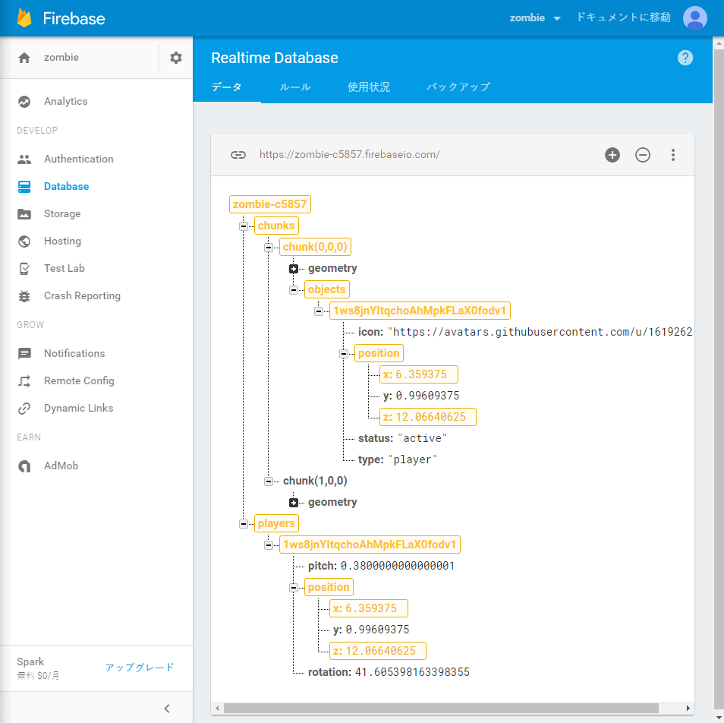The image size is (724, 723).
Task: Click the page vertical scrollbar down arrow
Action: [x=719, y=718]
